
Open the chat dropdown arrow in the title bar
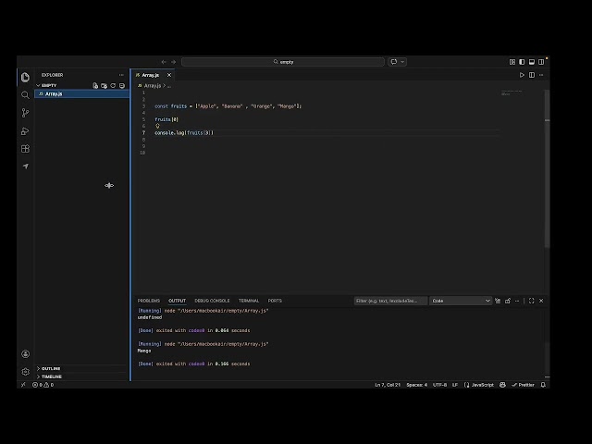[402, 62]
